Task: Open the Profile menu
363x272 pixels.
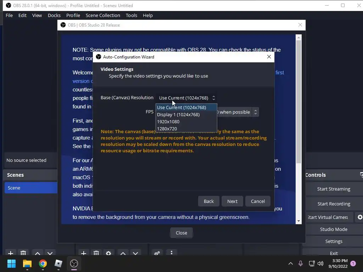Action: [73, 15]
